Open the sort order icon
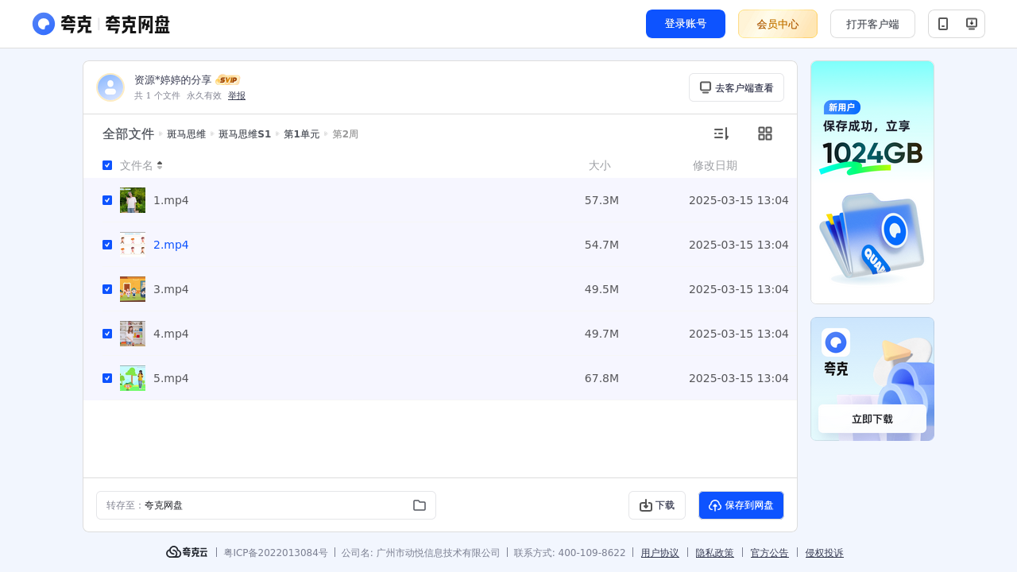 [x=721, y=133]
